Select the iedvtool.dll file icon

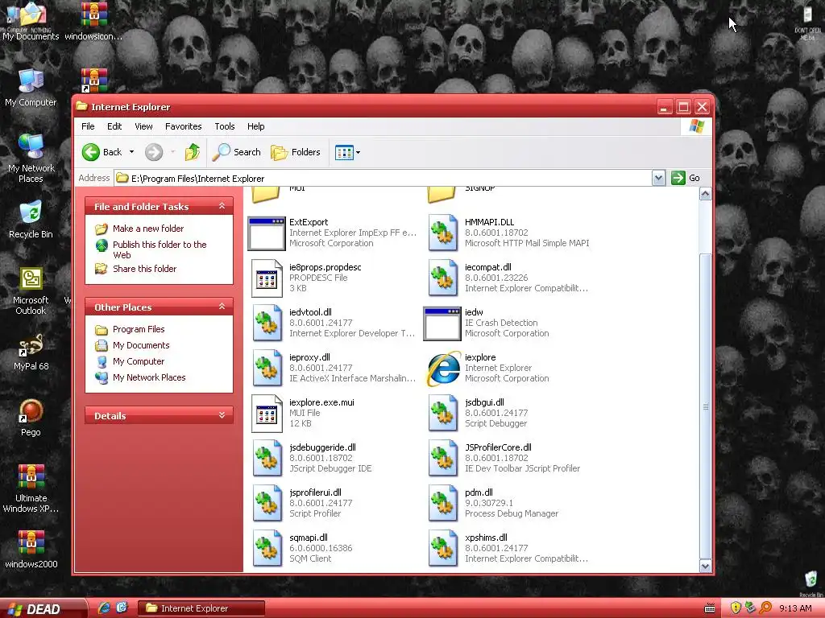[x=267, y=323]
